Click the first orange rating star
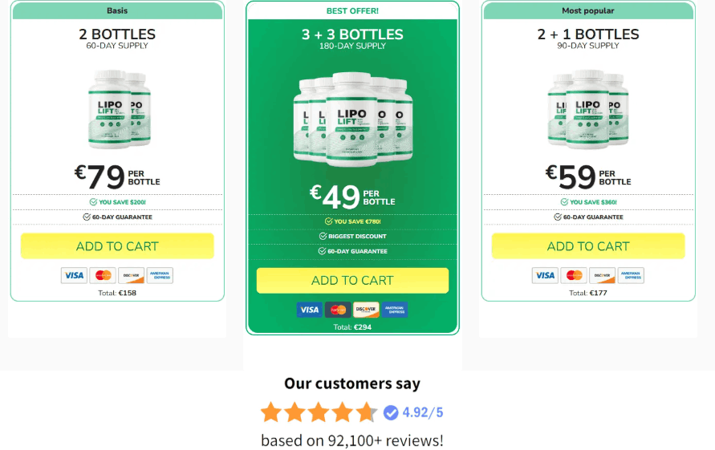The image size is (715, 450). click(x=271, y=412)
